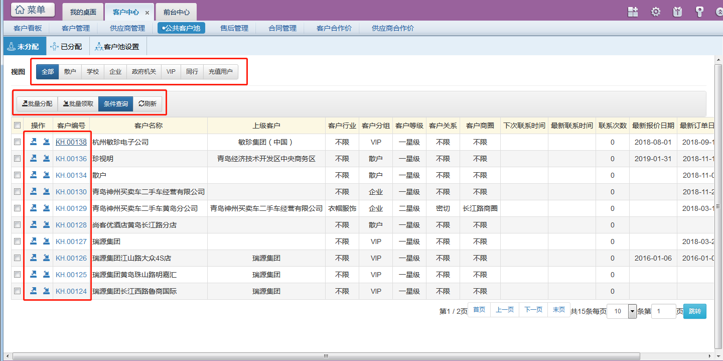Go to 末页 in pagination
723x361 pixels.
pyautogui.click(x=559, y=310)
